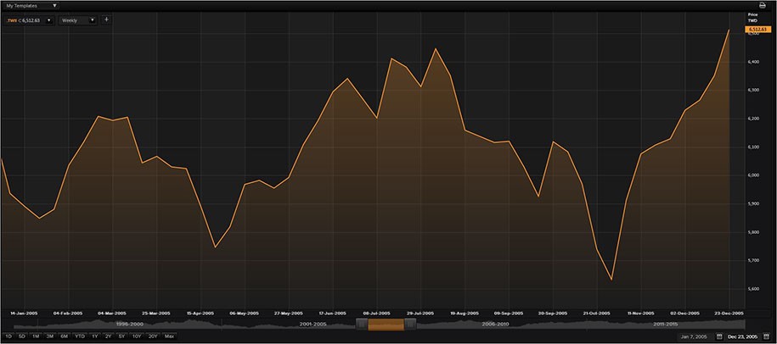Click the 08-Jul-2005 date axis label
Screen dimensions: 777x344
(377, 313)
